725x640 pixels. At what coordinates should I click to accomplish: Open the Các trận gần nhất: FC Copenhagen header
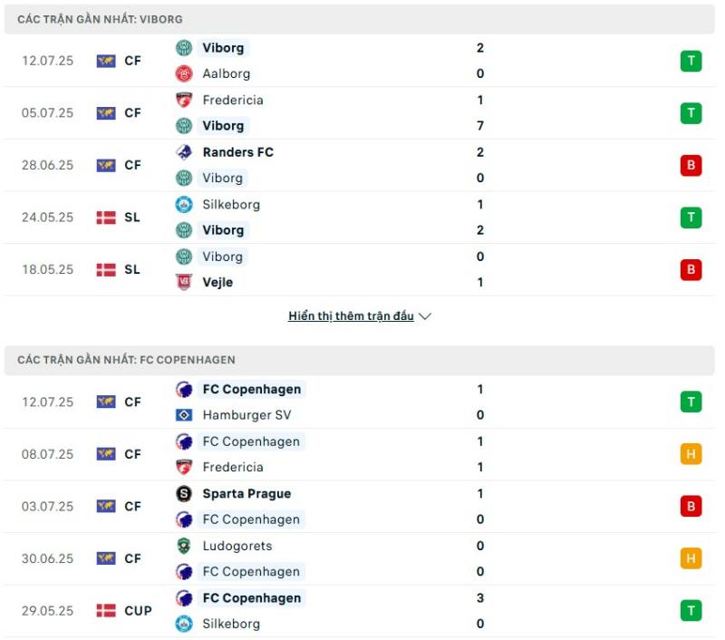tap(359, 360)
